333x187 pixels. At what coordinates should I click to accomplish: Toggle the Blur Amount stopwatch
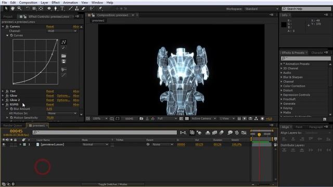[11, 109]
